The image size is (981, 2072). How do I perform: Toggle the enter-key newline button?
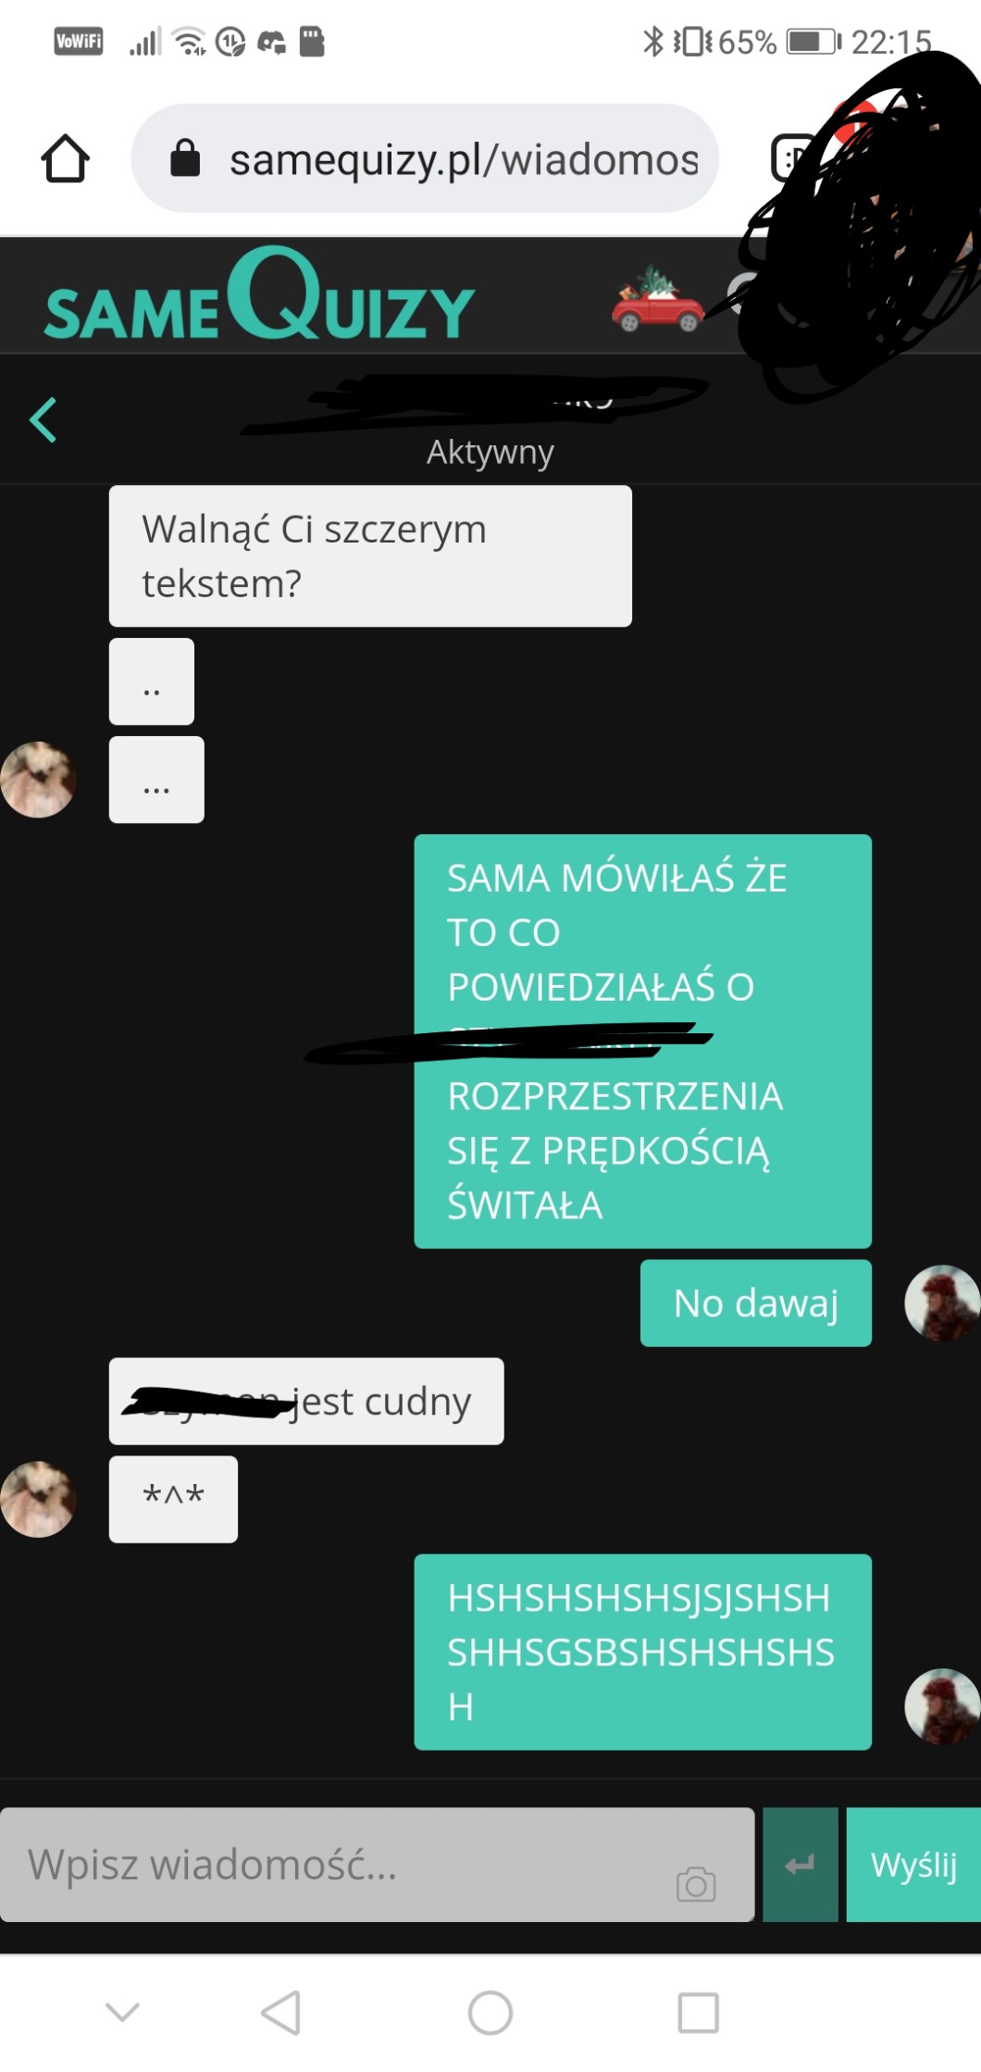801,1865
